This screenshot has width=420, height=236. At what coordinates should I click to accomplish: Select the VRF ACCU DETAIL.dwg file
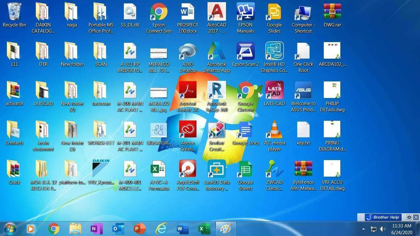pos(332,175)
